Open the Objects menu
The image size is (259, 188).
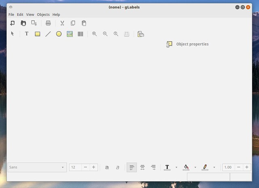click(x=43, y=15)
